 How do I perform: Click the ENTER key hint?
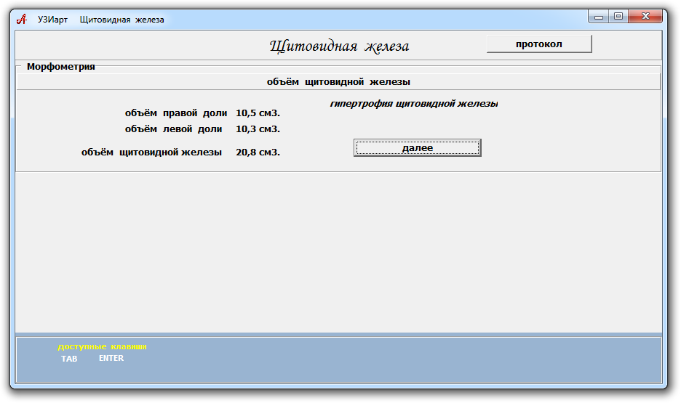point(111,359)
